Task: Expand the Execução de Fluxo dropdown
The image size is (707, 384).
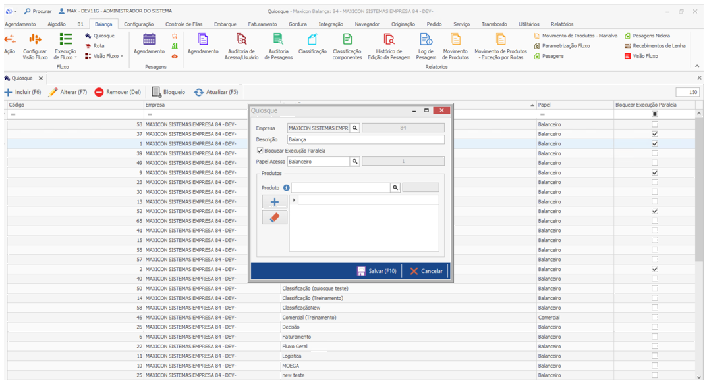Action: (x=75, y=58)
